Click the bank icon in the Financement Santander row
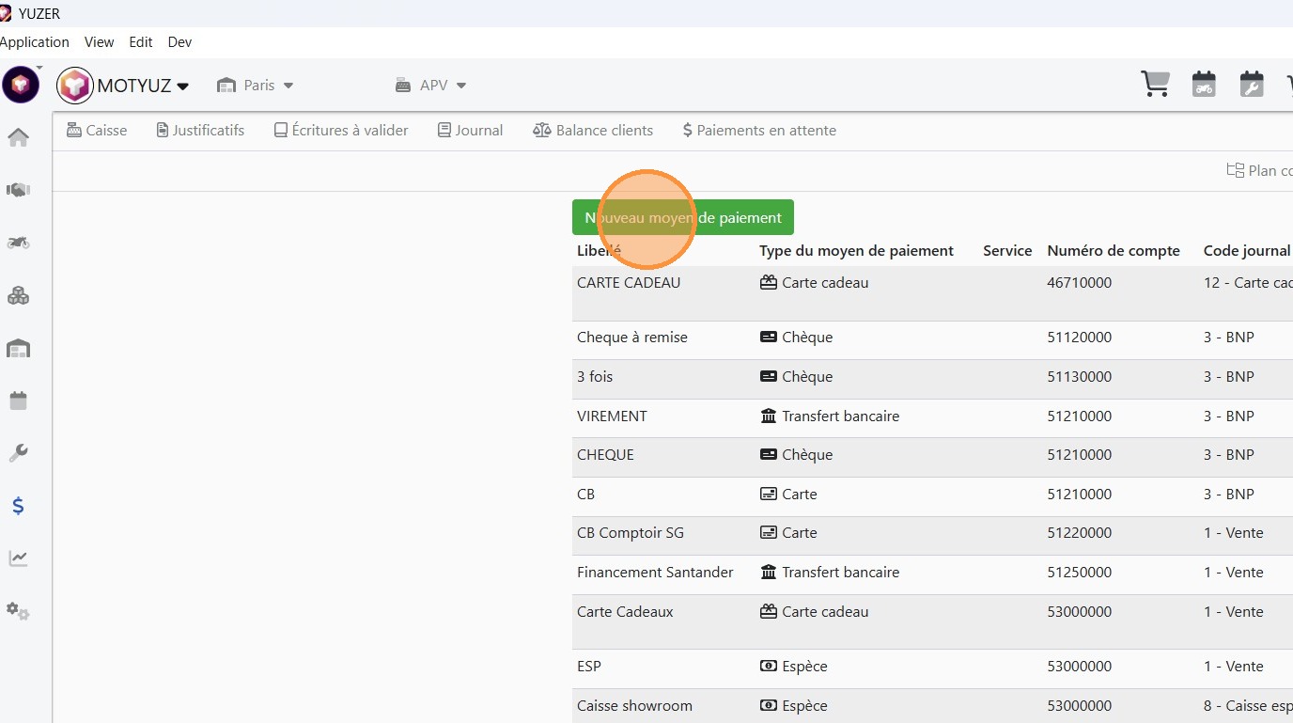Screen dimensions: 1293x723 [769, 572]
